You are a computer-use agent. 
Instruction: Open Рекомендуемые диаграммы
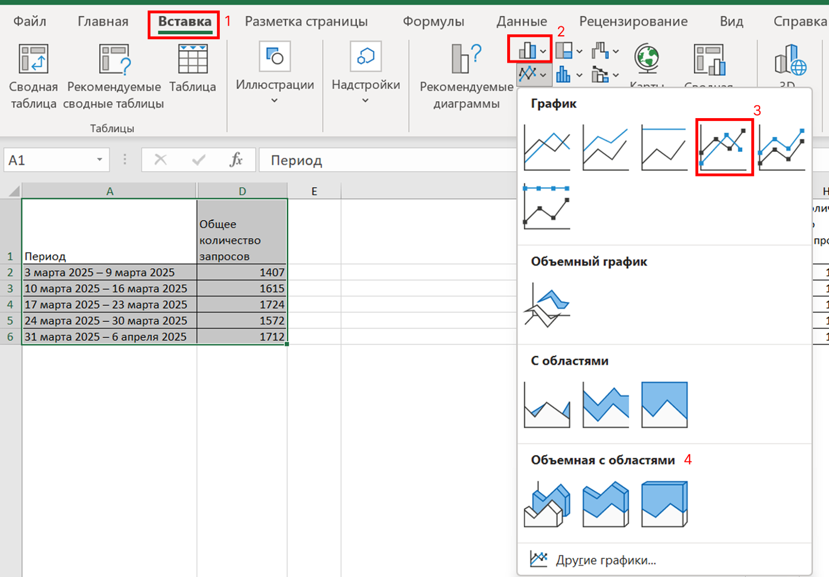pos(466,59)
